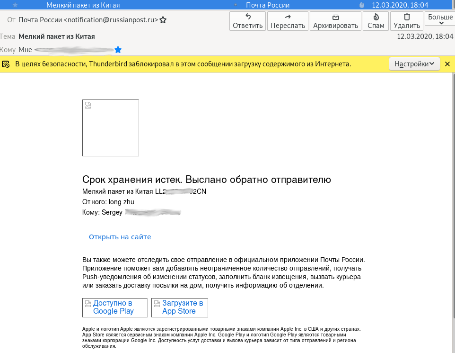Click the reply arrow icon above Ответить
Screen dimensions: 455x353
point(248,17)
